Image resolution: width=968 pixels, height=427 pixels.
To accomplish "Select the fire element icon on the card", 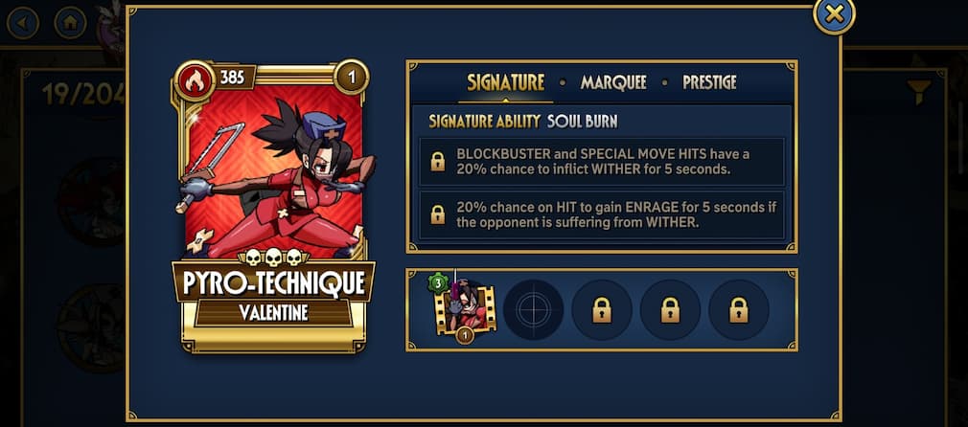I will click(195, 80).
